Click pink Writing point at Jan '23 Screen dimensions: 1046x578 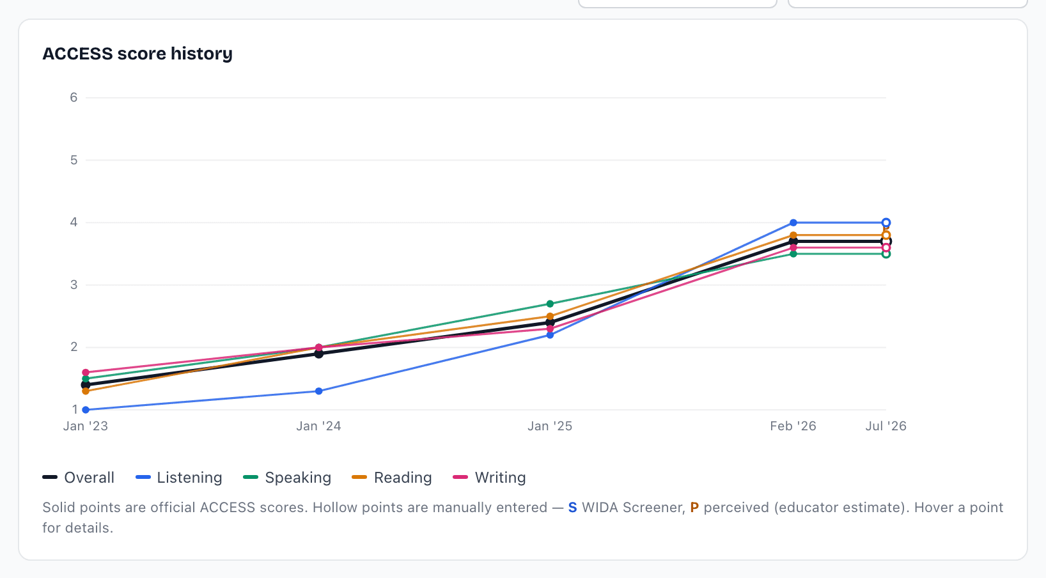coord(86,372)
